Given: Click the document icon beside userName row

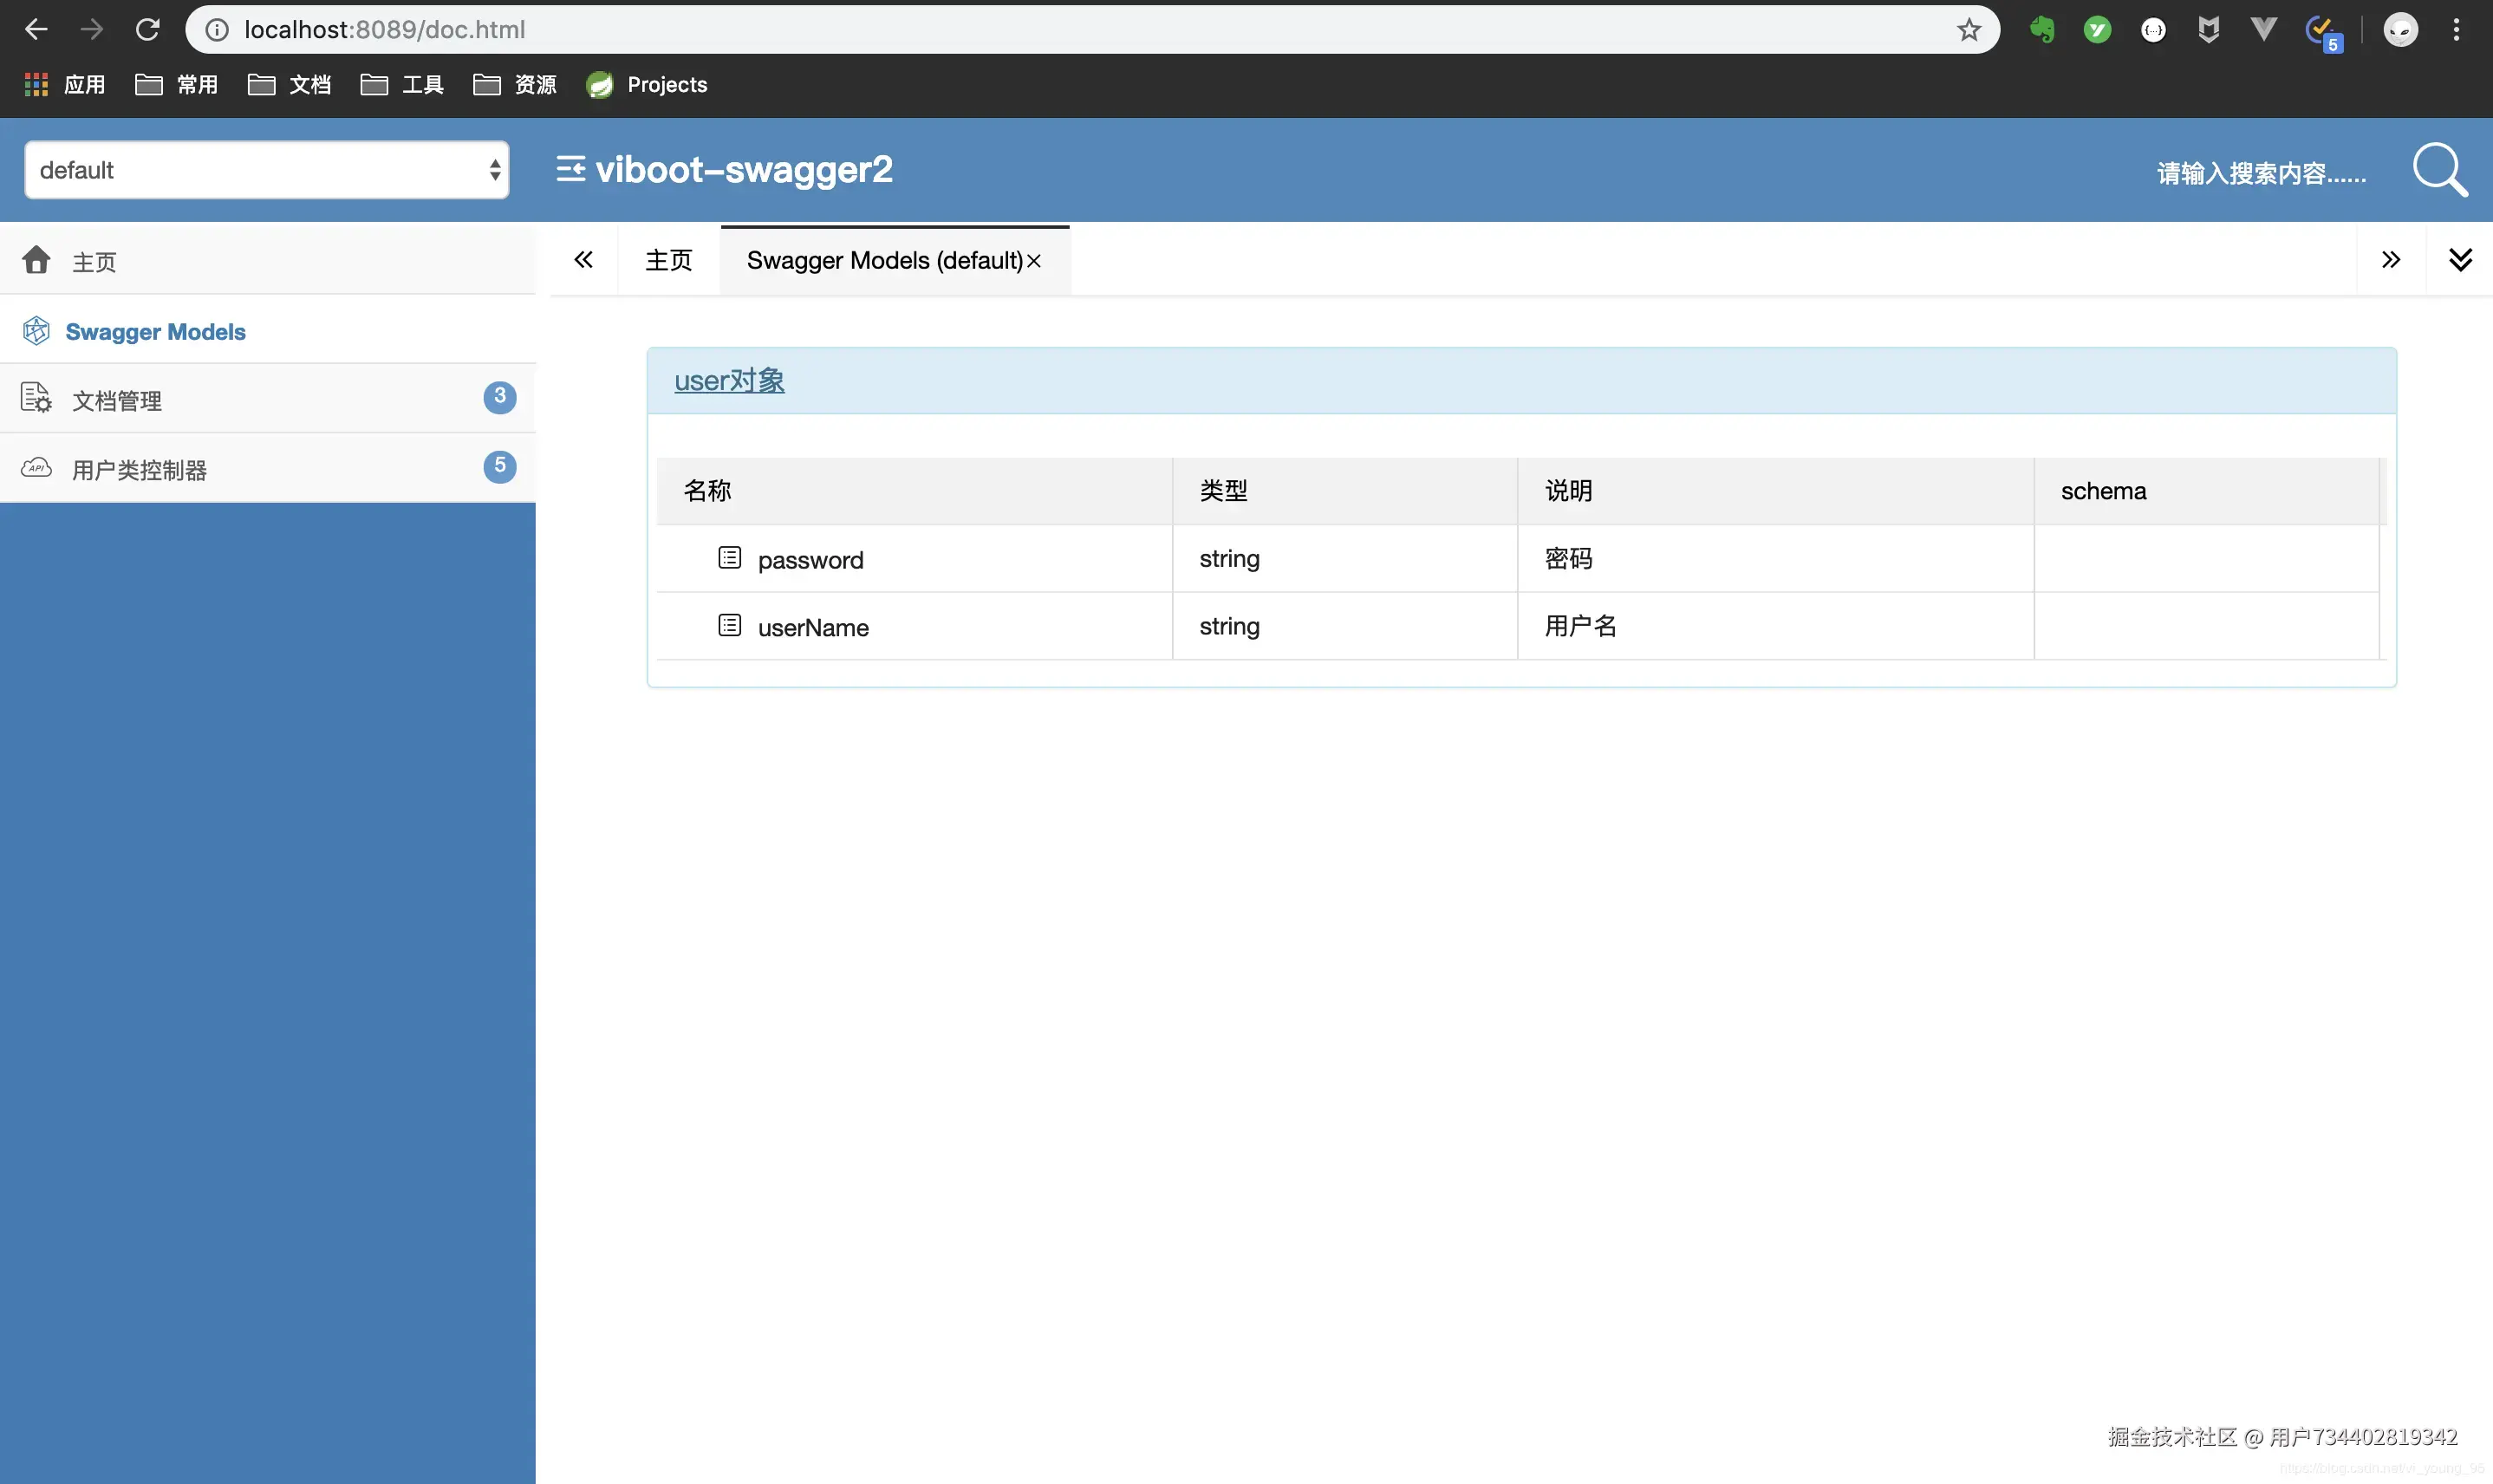Looking at the screenshot, I should (x=729, y=626).
